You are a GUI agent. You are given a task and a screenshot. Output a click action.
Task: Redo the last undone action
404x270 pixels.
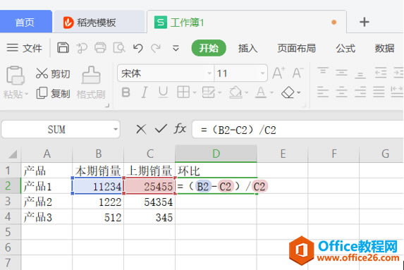tap(156, 48)
